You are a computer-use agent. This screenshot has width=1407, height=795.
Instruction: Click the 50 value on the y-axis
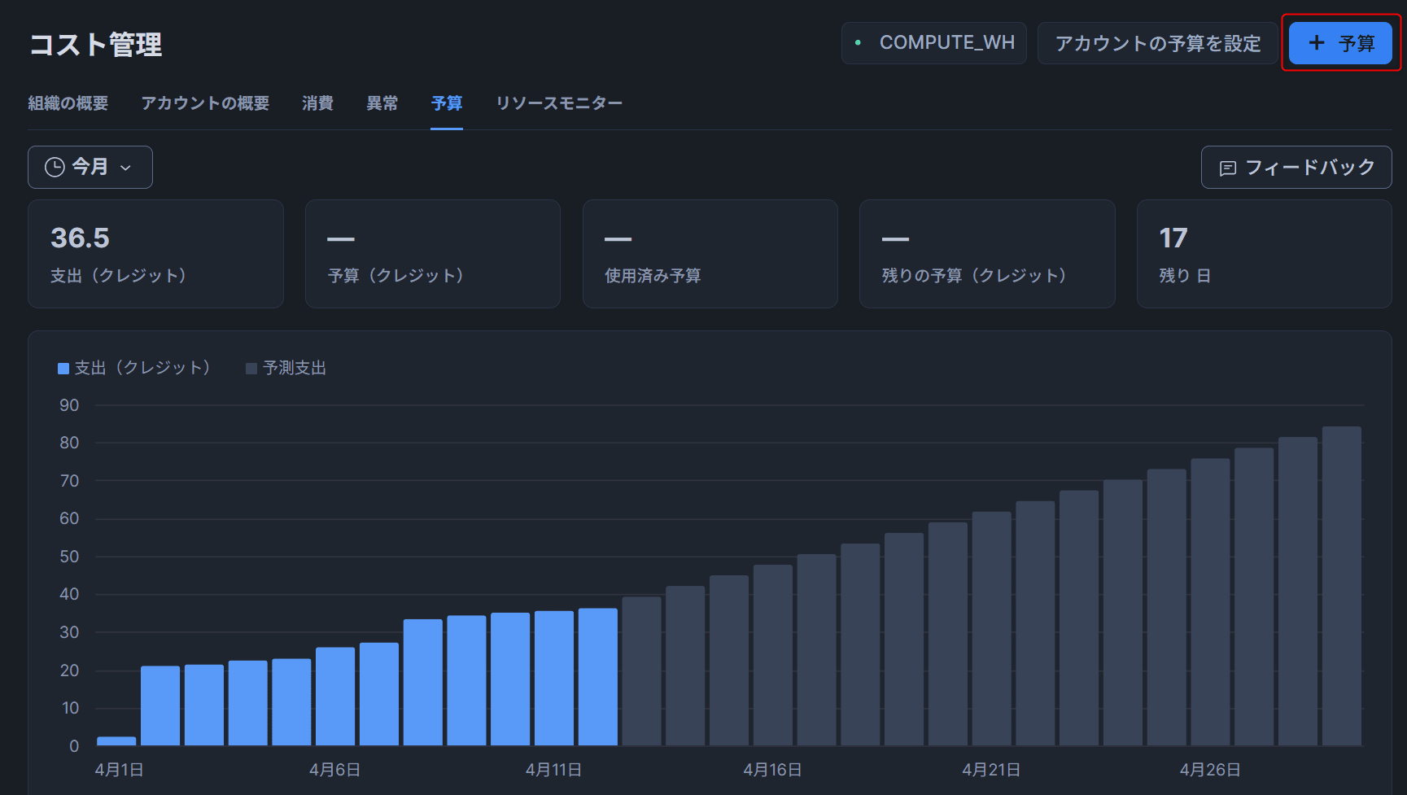[69, 557]
